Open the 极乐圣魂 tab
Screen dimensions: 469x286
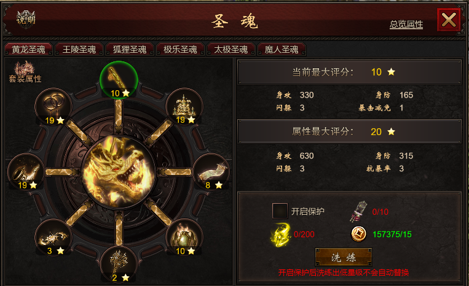coord(180,49)
